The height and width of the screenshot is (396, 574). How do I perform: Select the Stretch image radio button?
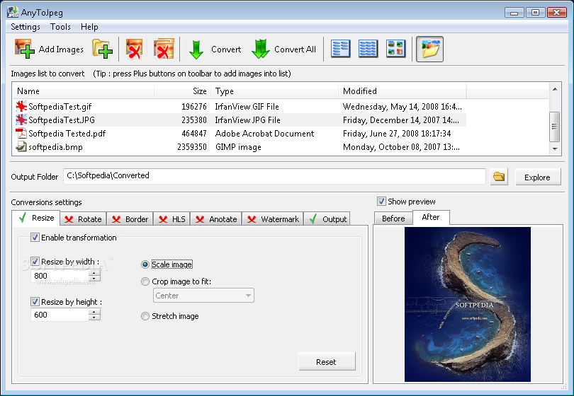click(145, 316)
